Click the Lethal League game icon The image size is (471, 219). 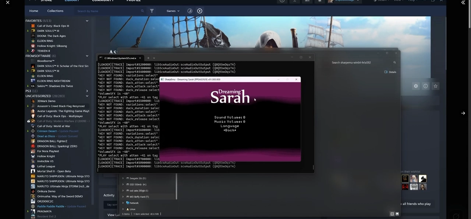coord(33,166)
